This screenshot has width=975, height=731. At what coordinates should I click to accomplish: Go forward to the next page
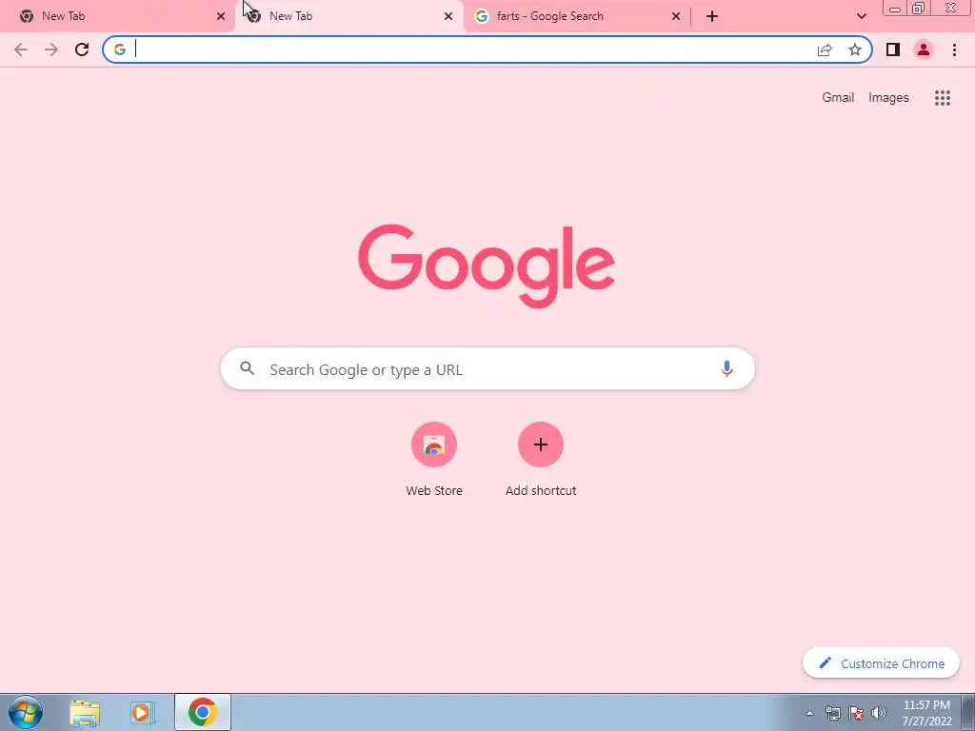[51, 49]
